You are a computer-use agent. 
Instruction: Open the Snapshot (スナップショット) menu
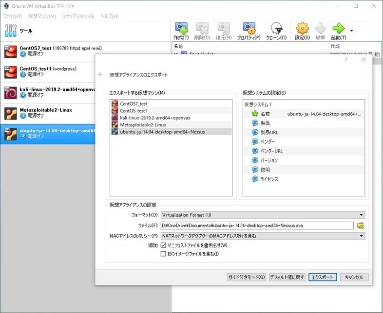click(78, 16)
